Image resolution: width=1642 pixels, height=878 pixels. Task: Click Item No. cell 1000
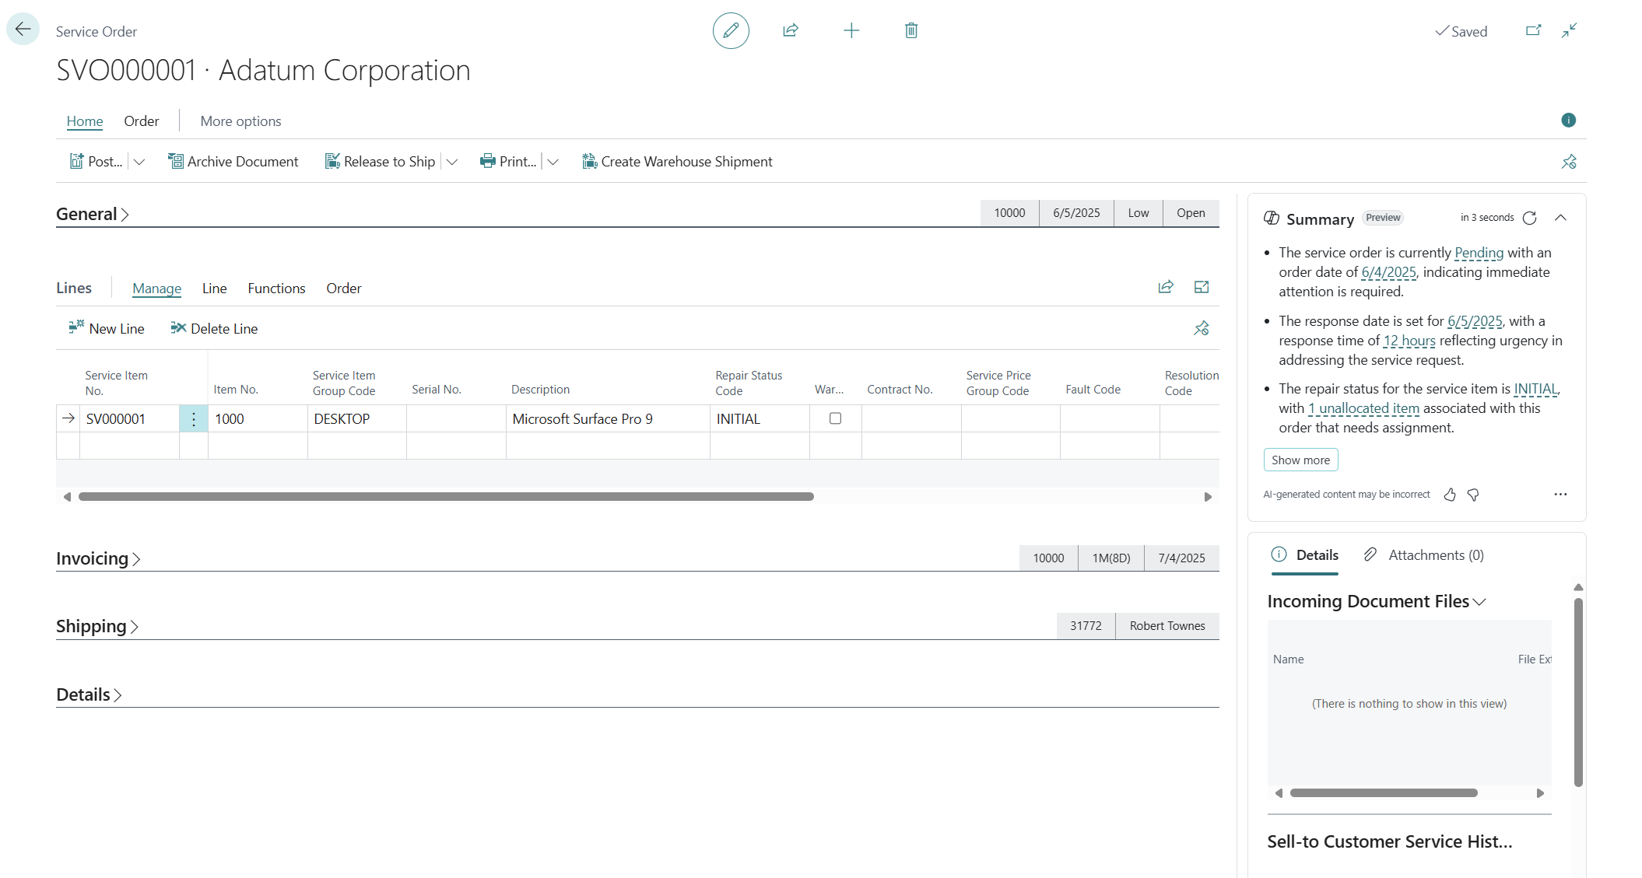pyautogui.click(x=258, y=419)
